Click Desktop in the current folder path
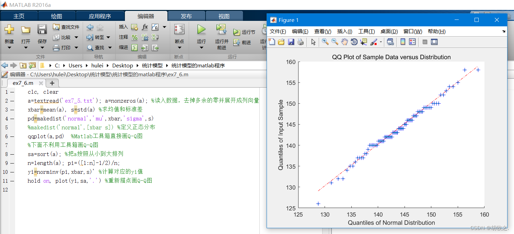The width and height of the screenshot is (514, 234). [122, 65]
